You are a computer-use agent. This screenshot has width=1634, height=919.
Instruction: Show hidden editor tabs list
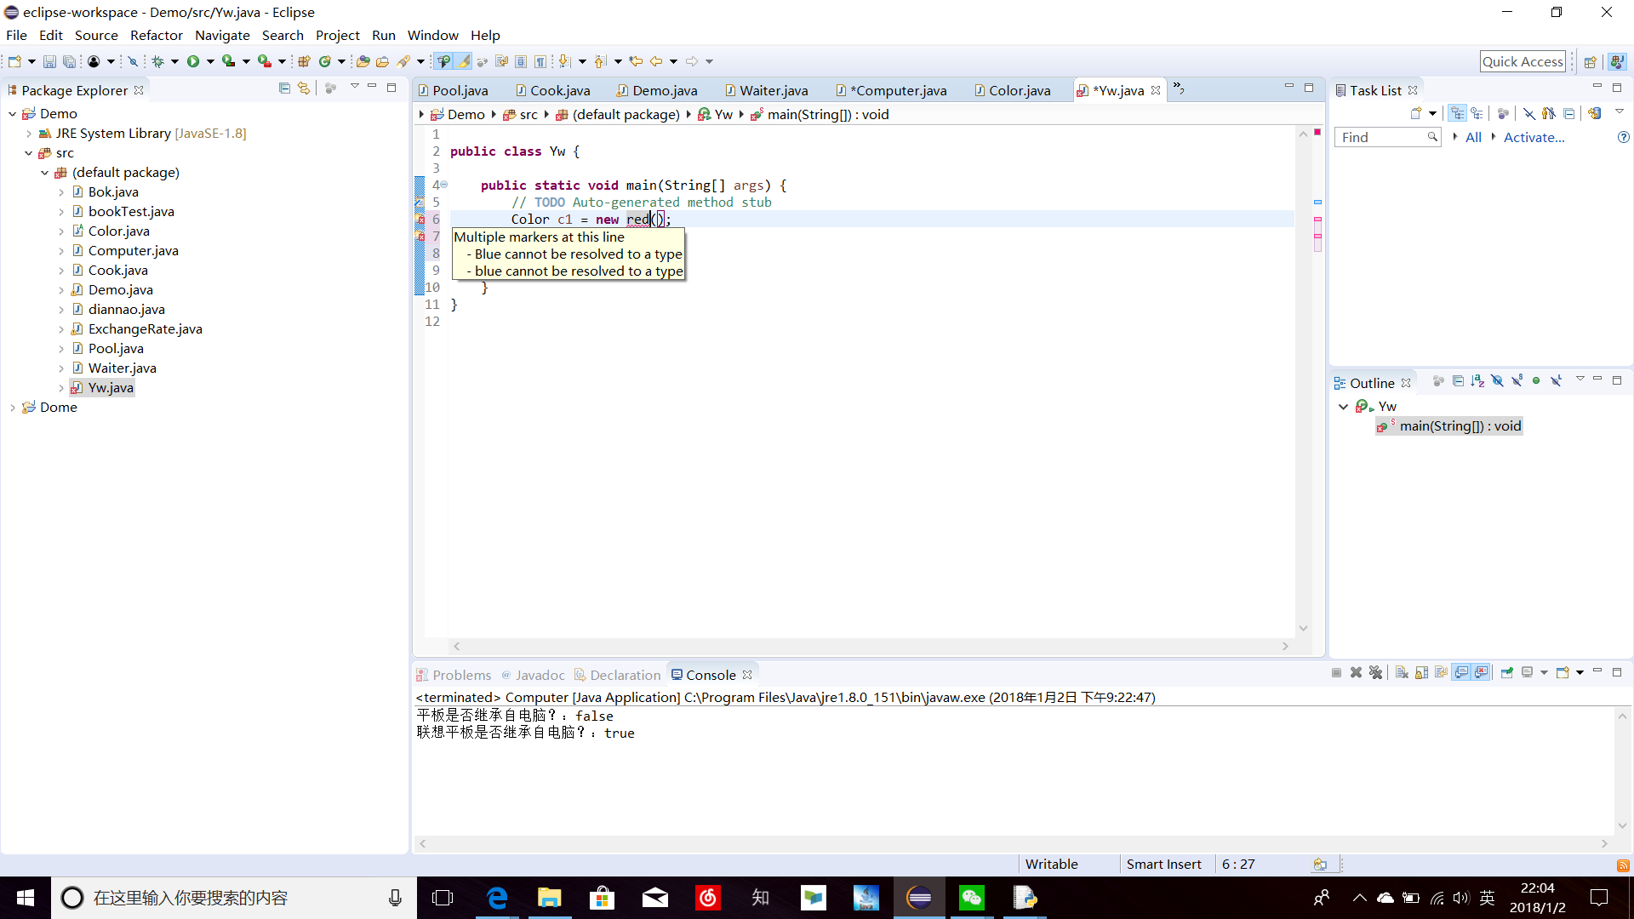[1179, 88]
